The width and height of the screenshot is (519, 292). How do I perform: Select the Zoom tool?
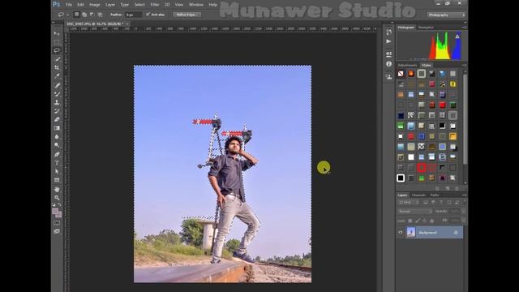[x=57, y=198]
